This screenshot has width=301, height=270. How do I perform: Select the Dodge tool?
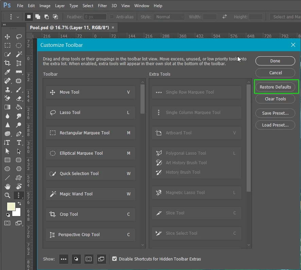tap(19, 125)
